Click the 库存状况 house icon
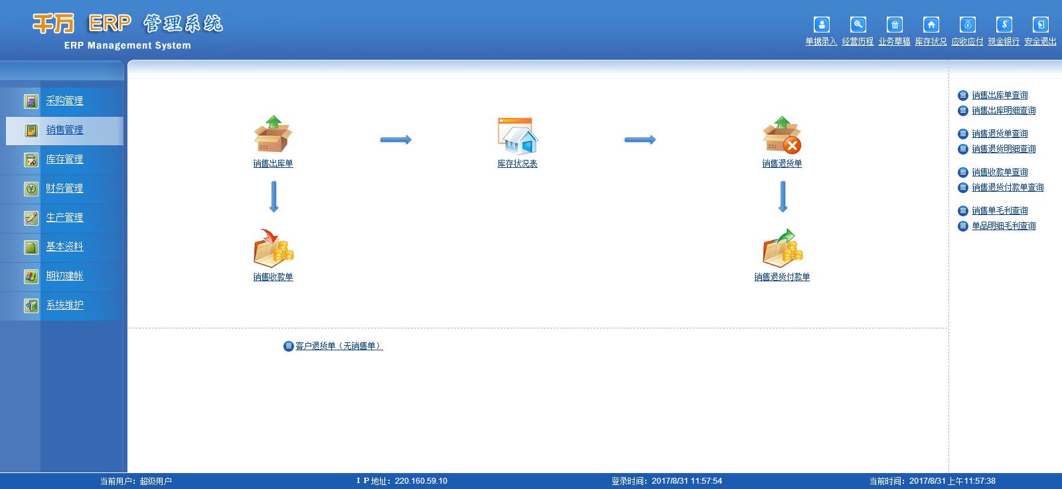The width and height of the screenshot is (1062, 489). pos(931,25)
